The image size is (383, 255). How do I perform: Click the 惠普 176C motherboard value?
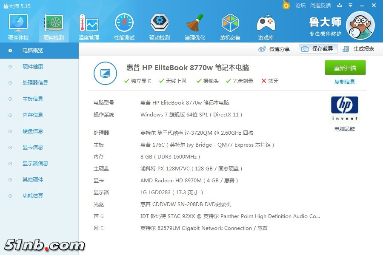pos(207,145)
